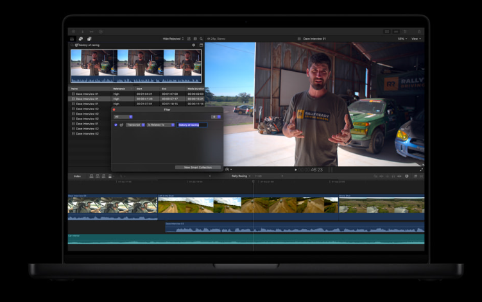Open the Hide Rejected clip filter dropdown

tap(173, 38)
